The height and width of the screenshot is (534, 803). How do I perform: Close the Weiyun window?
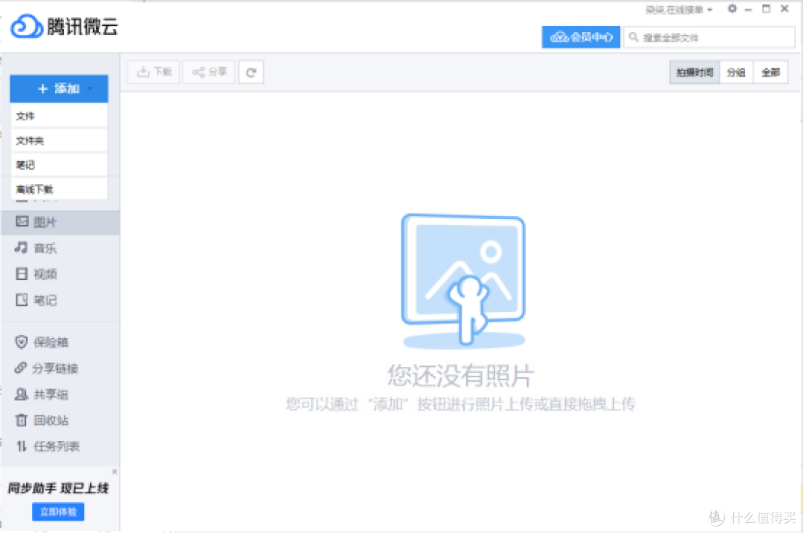(x=784, y=9)
